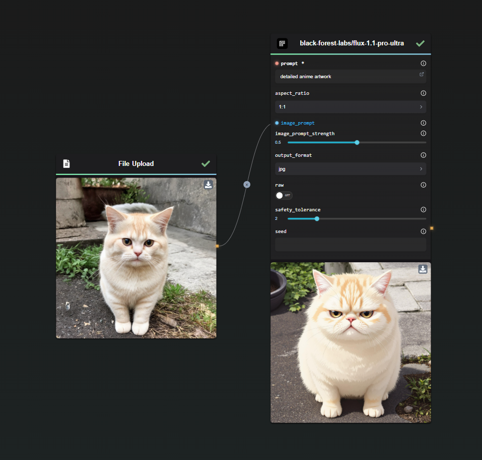Show info for safety_tolerance parameter
The width and height of the screenshot is (482, 460).
(423, 210)
